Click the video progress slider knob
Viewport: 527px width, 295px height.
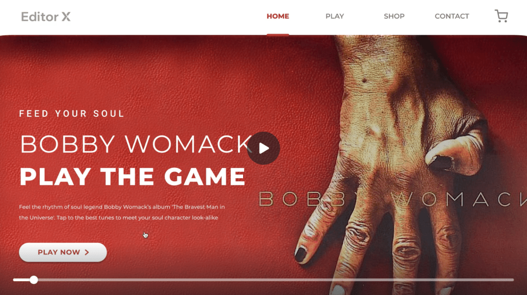[x=33, y=280]
